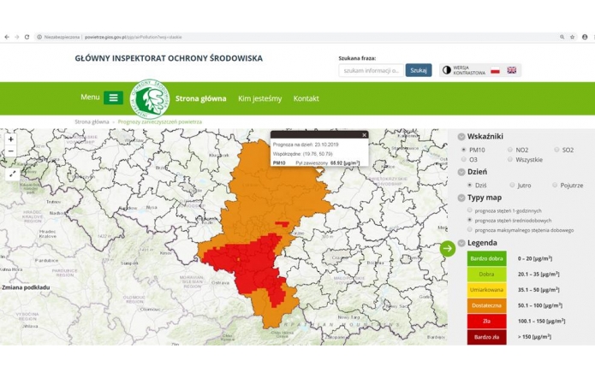Screen dimensions: 595x378
Task: Click the Dostateczna orange legend swatch
Action: tap(486, 305)
